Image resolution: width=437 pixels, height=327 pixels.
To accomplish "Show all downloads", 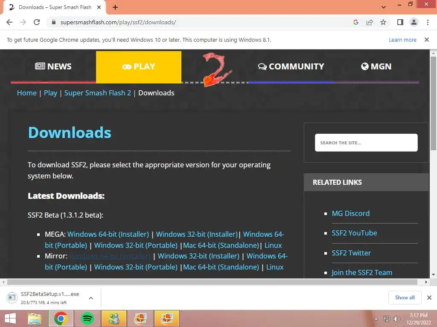I will pyautogui.click(x=405, y=298).
